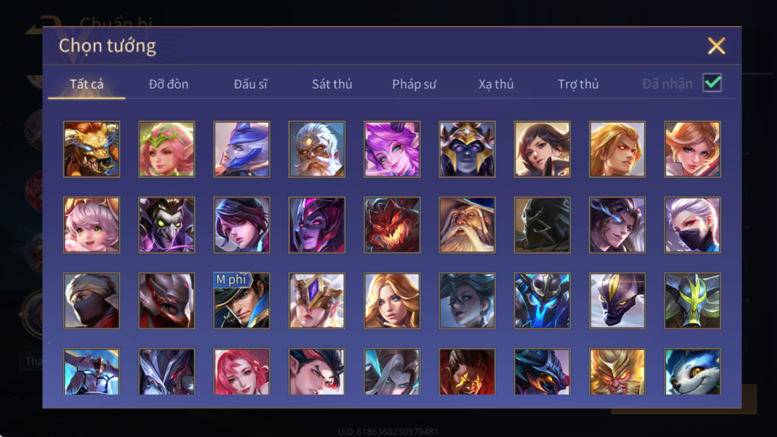This screenshot has height=437, width=777.
Task: Pick the white-bearded old man with gold eyepiece
Action: 317,149
